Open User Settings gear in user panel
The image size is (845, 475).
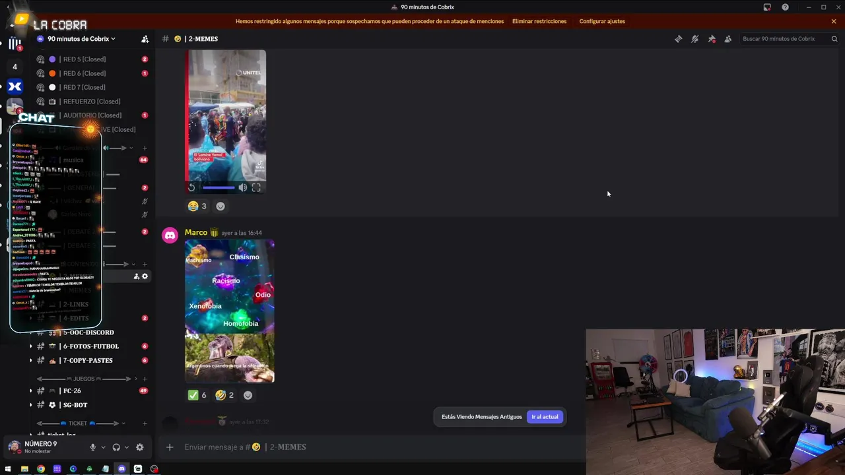click(x=140, y=447)
